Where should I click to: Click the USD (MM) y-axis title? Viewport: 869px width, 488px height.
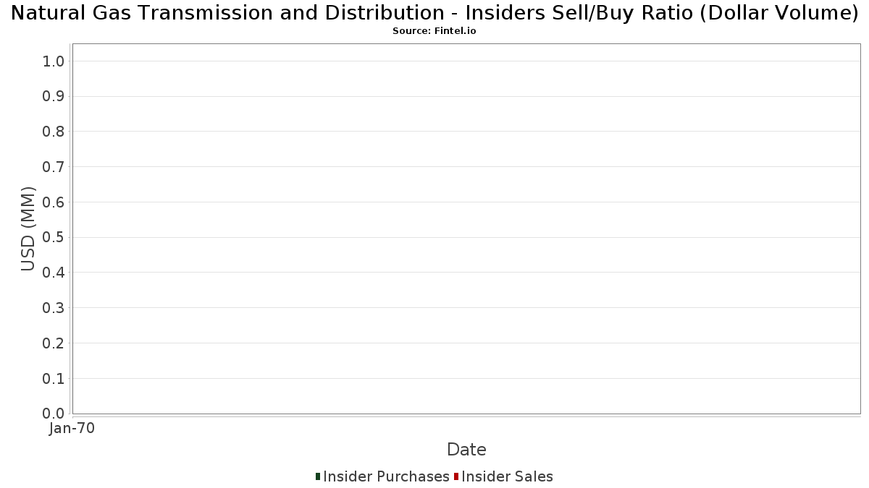click(x=28, y=228)
